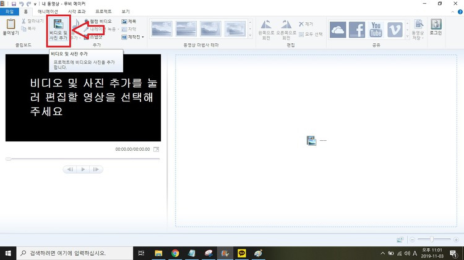Share to Vimeo
This screenshot has width=464, height=260.
click(395, 30)
